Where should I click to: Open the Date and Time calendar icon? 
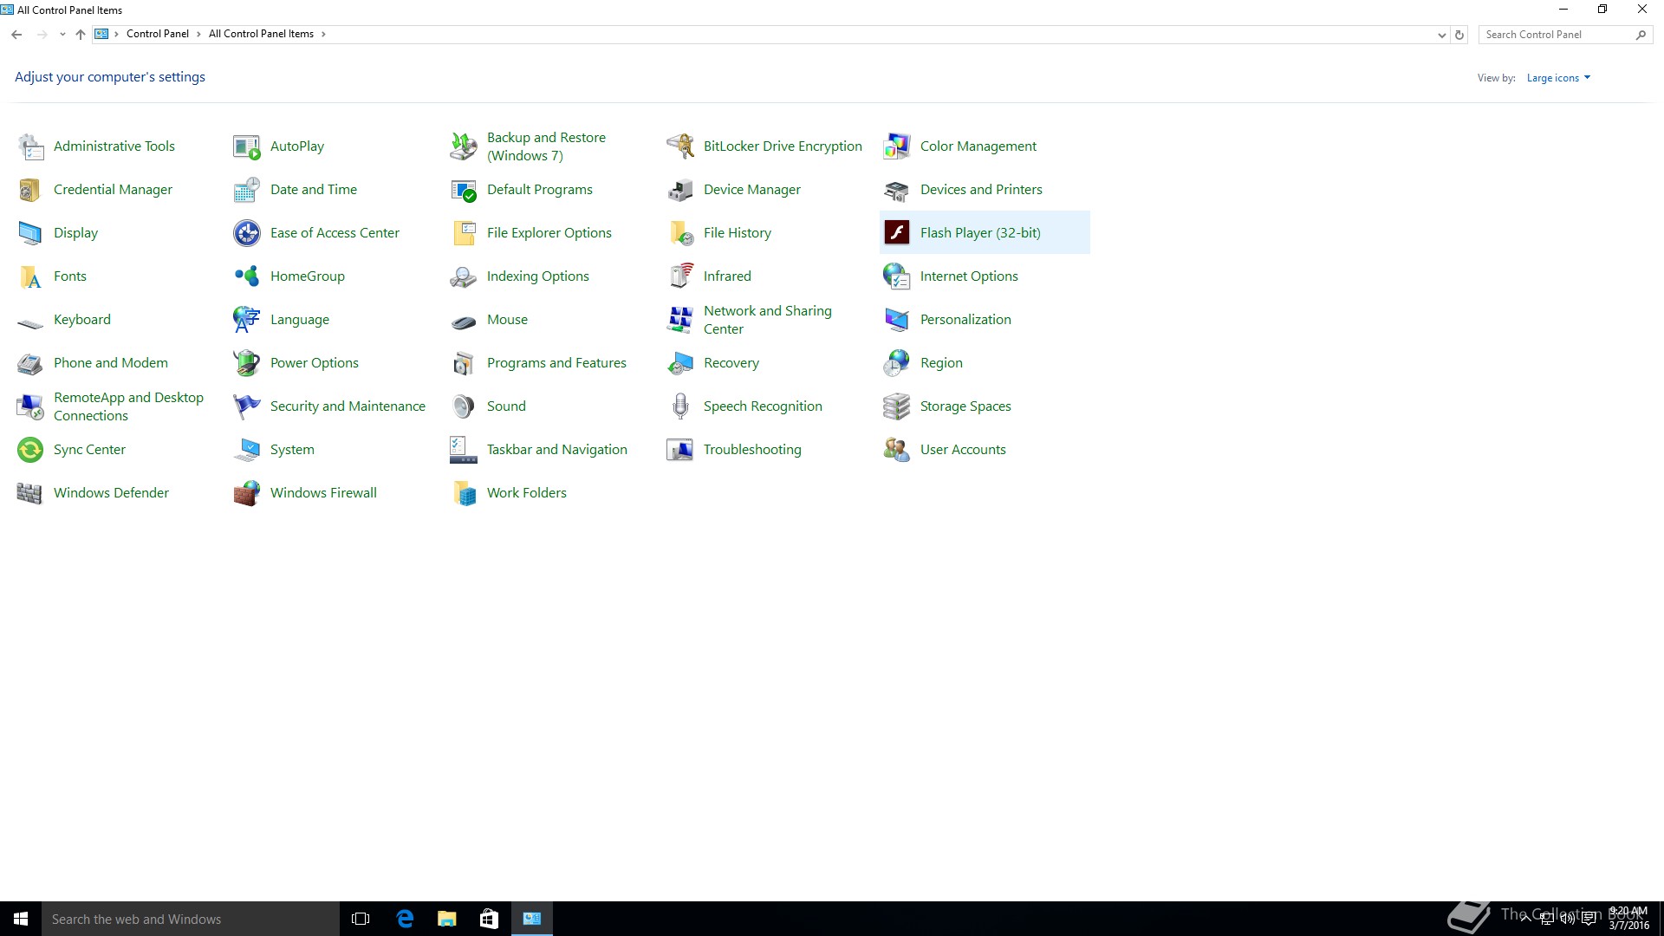pyautogui.click(x=247, y=190)
